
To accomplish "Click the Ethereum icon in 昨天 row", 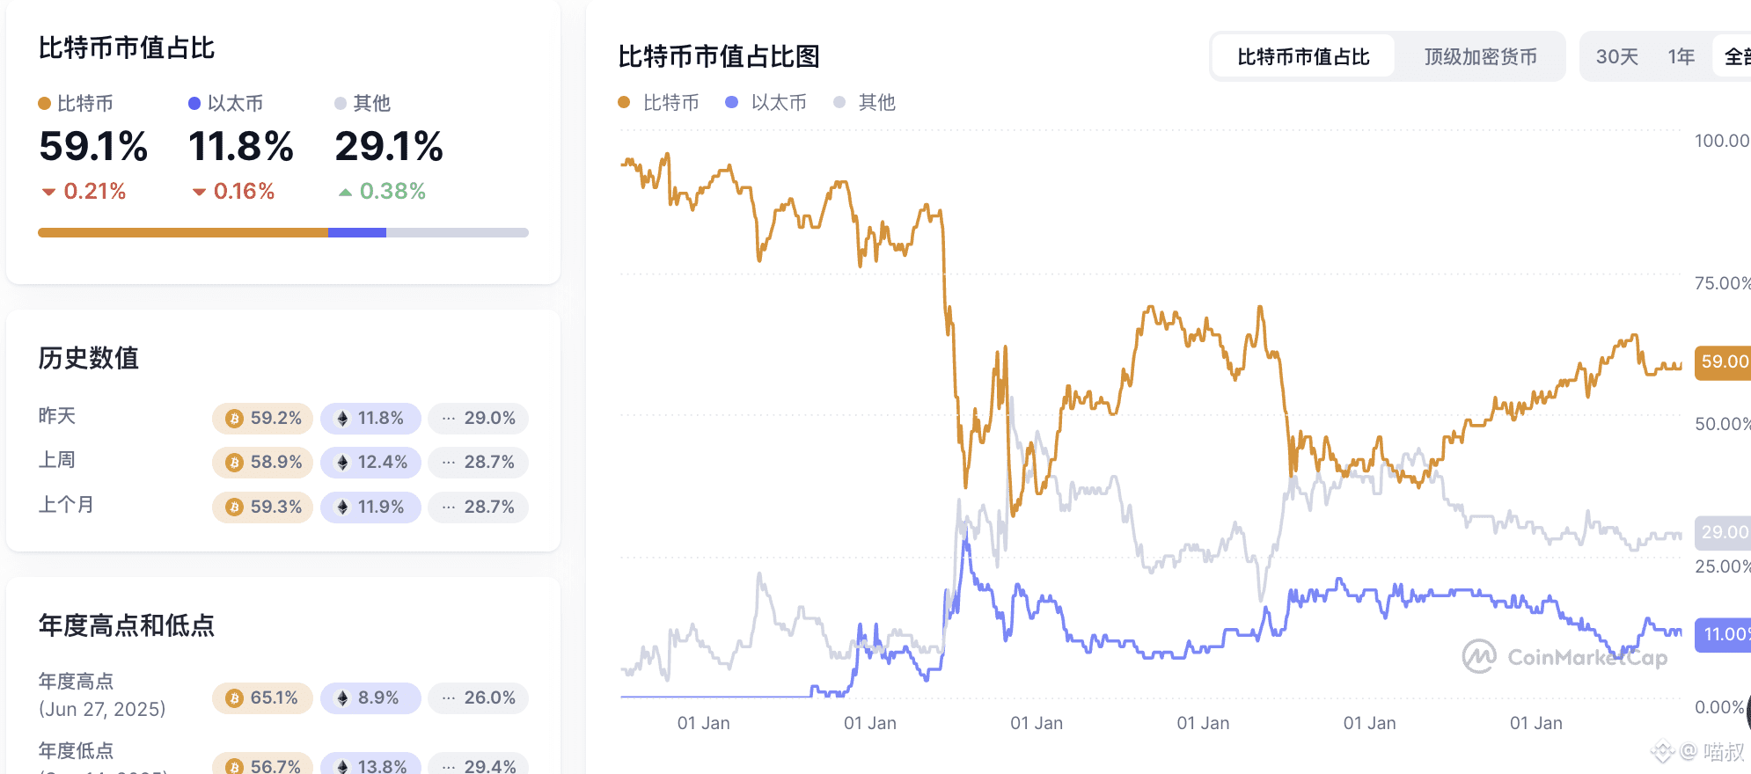I will [x=343, y=419].
